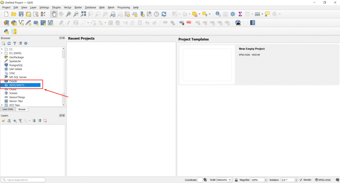The height and width of the screenshot is (183, 340).
Task: Toggle the scale lock icon
Action: point(236,180)
